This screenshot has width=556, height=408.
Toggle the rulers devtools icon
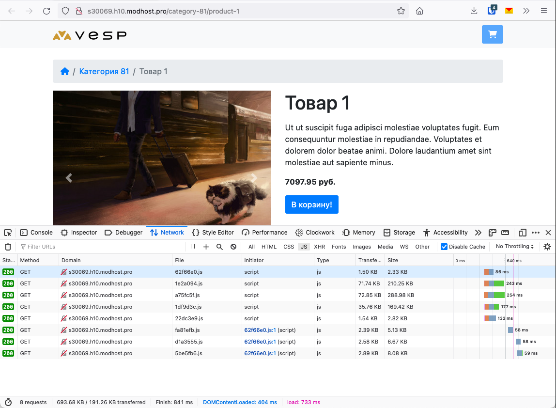click(x=492, y=233)
